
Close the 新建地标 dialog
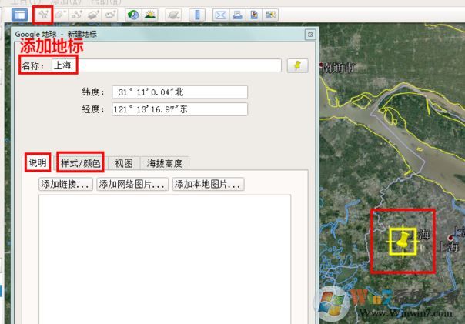[x=310, y=35]
